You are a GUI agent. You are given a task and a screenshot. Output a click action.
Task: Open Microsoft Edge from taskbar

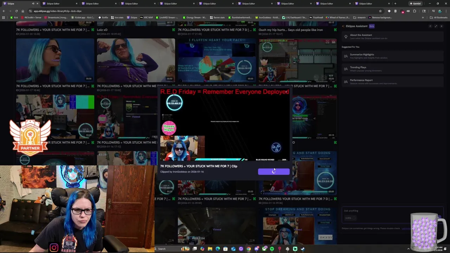tap(218, 249)
